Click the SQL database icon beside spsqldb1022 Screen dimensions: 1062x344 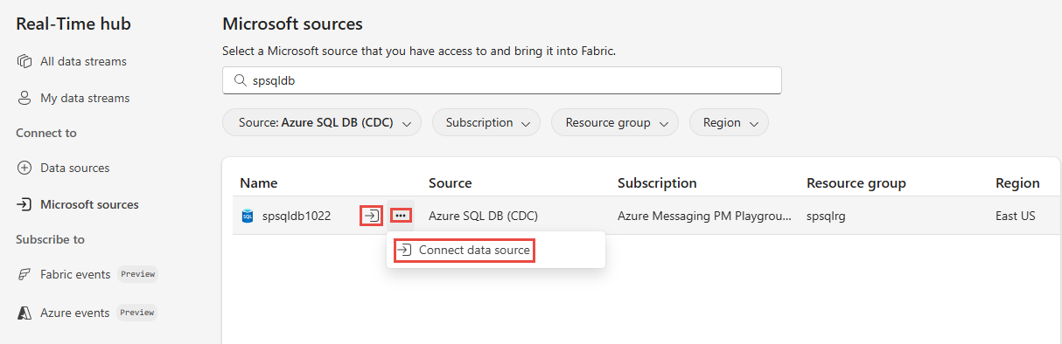point(248,216)
